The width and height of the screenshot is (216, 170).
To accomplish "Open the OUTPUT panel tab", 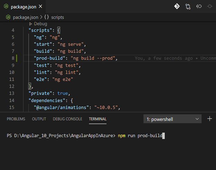I will 39,119.
